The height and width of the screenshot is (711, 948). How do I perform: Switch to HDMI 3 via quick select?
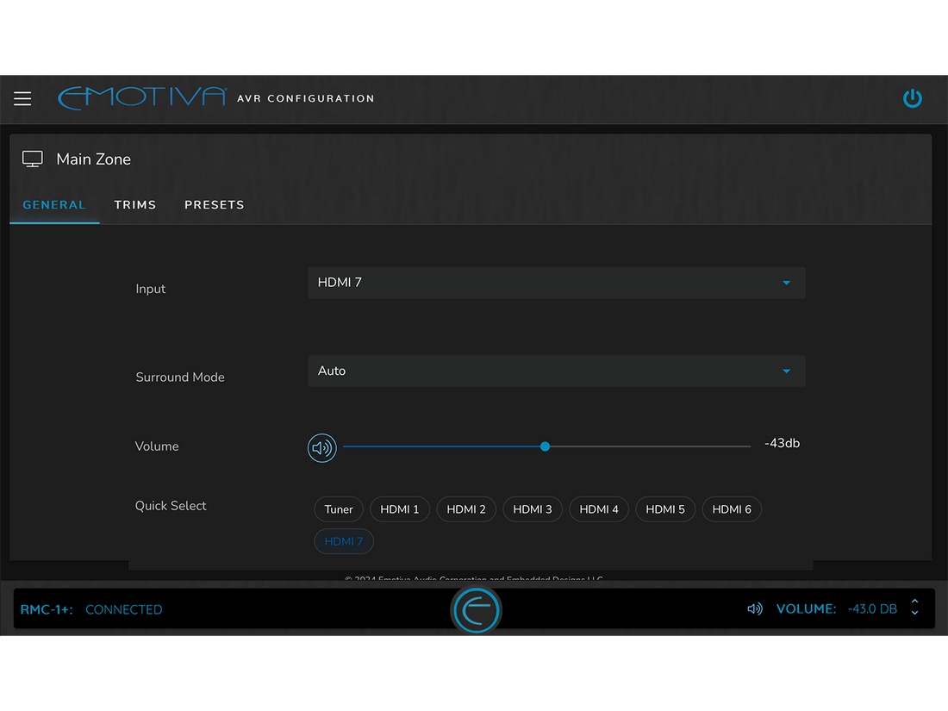[533, 509]
